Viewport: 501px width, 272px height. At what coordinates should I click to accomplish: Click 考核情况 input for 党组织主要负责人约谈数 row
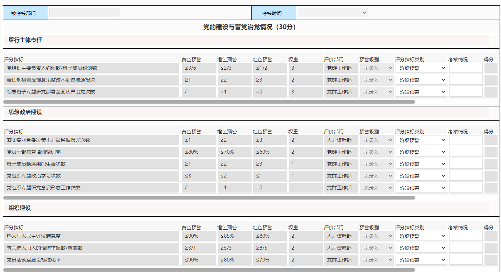(466, 68)
